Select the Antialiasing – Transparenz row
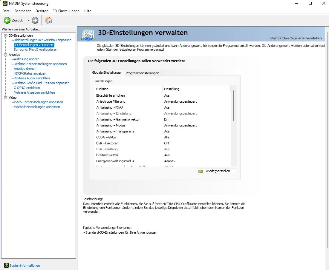Screen dimensions: 329x270 (x=163, y=131)
